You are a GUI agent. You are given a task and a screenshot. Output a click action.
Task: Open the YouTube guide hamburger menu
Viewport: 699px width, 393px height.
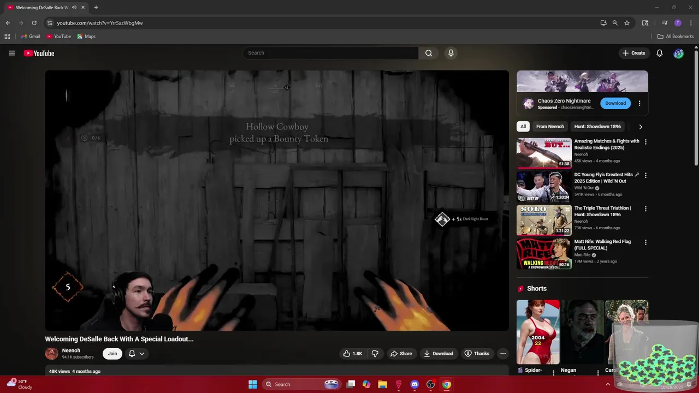click(11, 53)
